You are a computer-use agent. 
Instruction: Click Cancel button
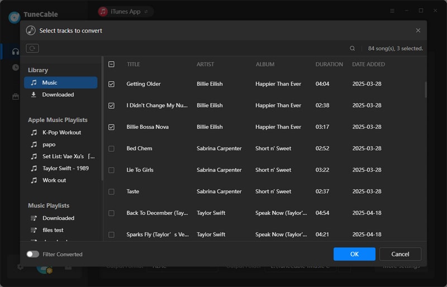(400, 254)
